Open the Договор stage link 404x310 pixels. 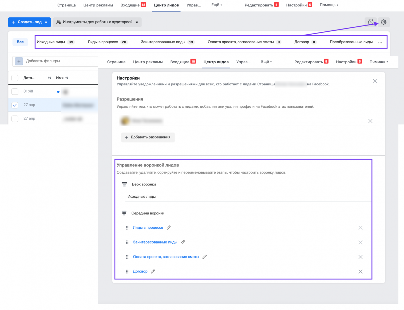pos(140,271)
